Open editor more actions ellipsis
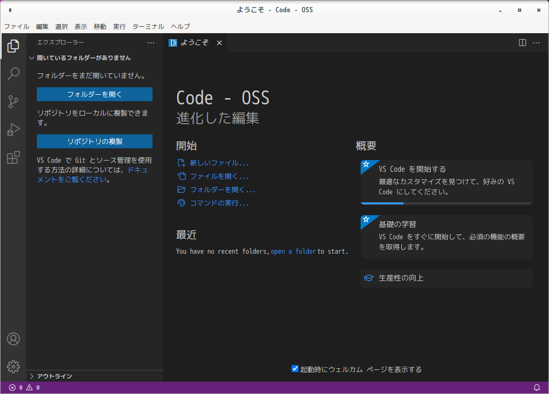This screenshot has height=394, width=549. (536, 43)
